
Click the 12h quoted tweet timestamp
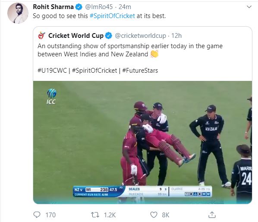tap(176, 36)
